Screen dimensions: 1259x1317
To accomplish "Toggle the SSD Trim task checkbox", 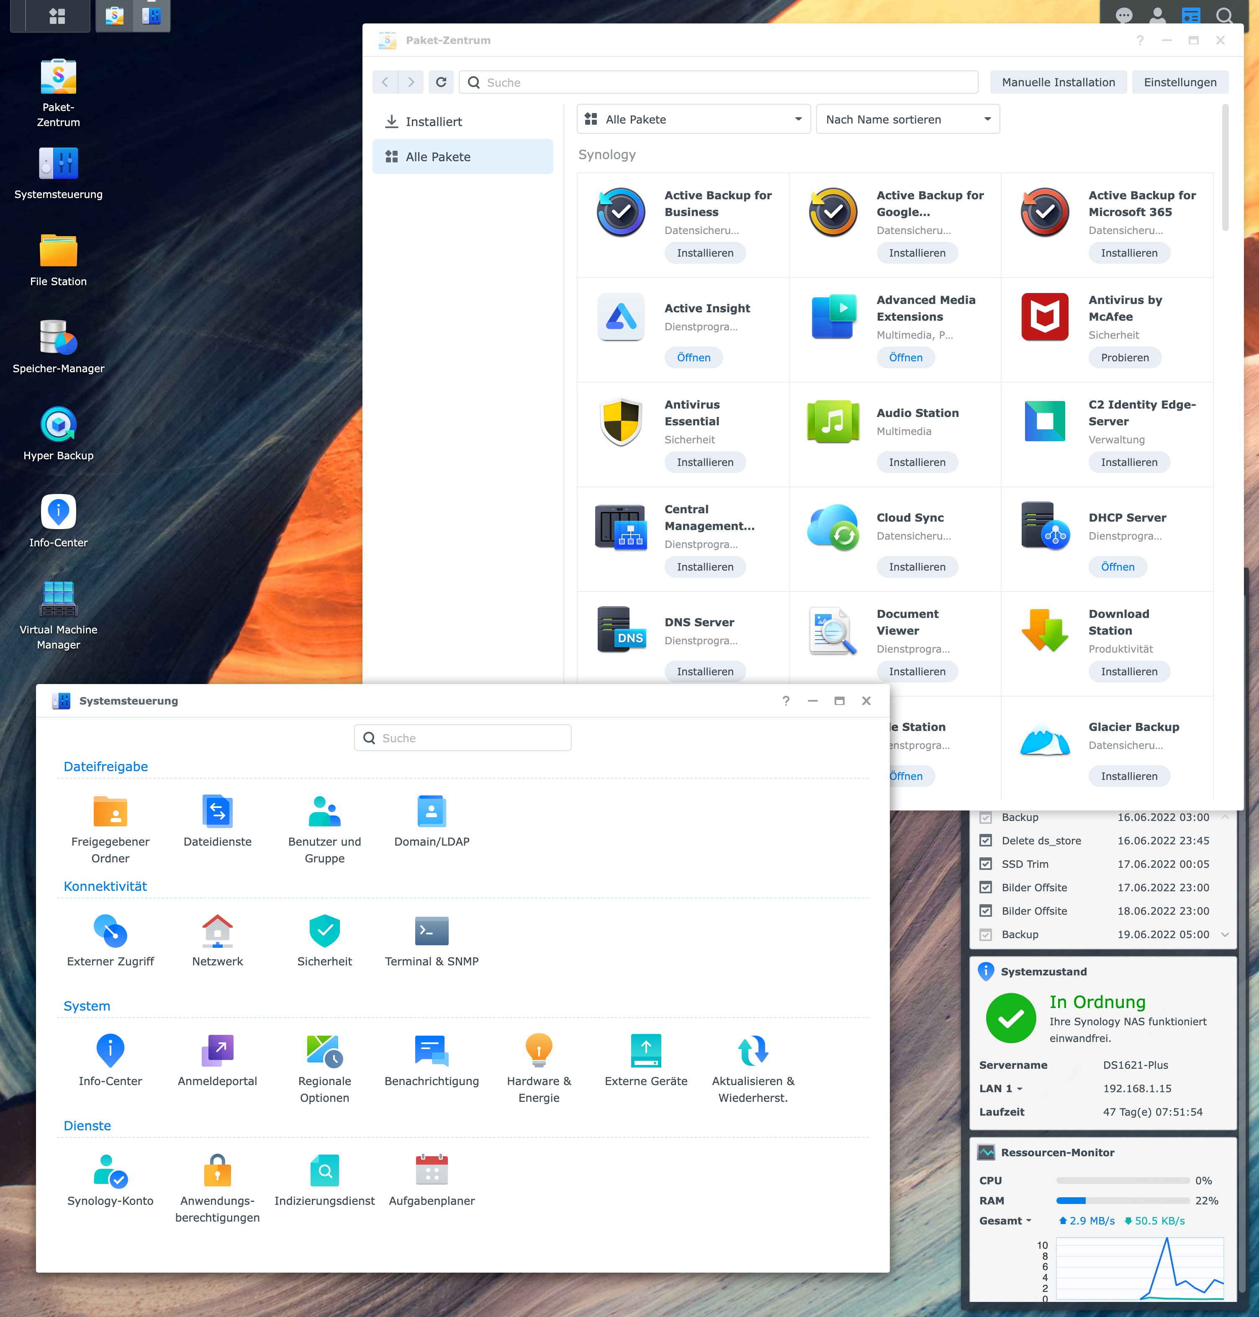I will (985, 864).
